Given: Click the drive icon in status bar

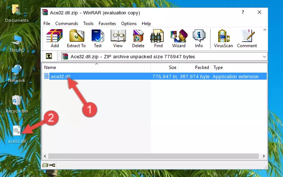Looking at the screenshot, I should point(45,165).
